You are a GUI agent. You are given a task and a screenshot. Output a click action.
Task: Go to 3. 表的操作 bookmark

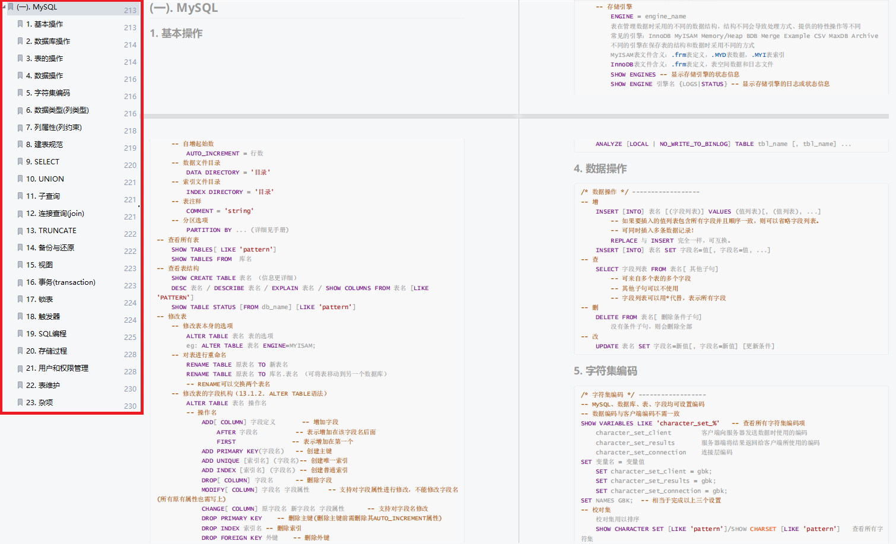[45, 59]
